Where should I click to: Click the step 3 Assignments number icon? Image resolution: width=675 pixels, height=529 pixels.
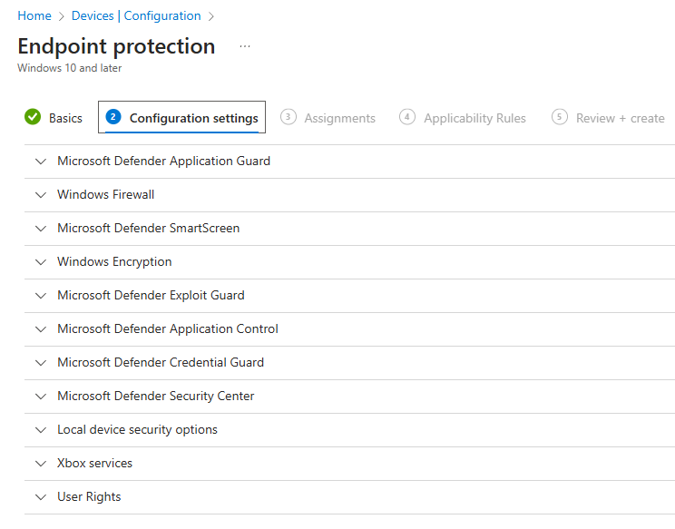coord(289,117)
